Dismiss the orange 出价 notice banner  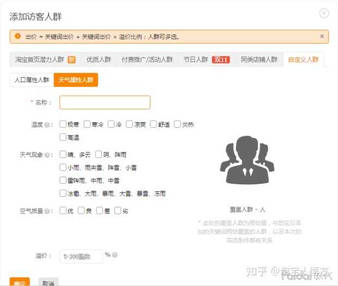(x=322, y=36)
